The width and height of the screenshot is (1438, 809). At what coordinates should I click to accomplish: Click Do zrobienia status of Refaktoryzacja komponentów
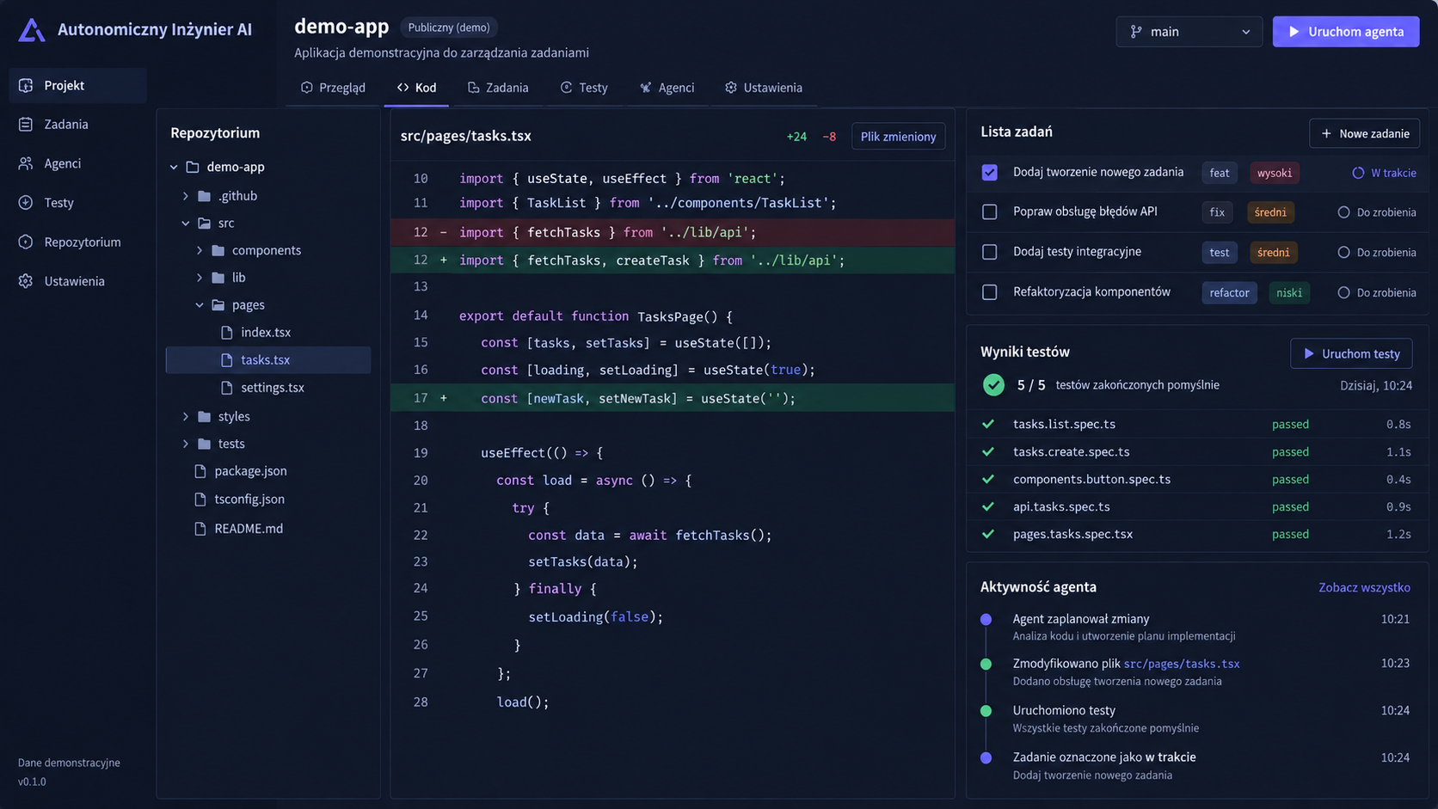1377,293
